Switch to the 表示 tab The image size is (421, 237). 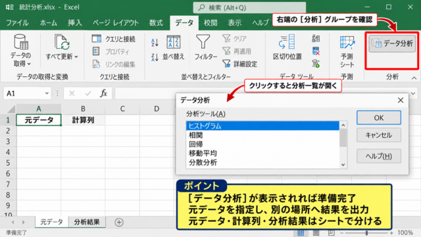click(x=235, y=23)
